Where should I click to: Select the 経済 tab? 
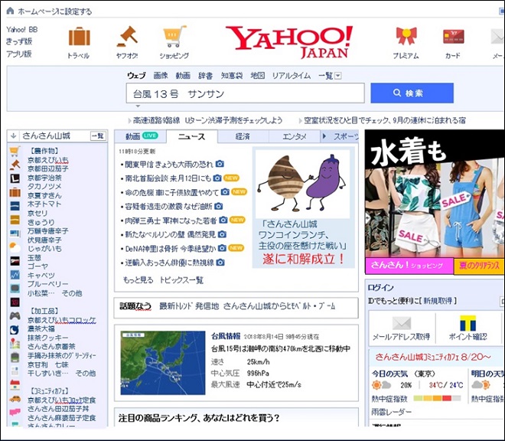(243, 136)
